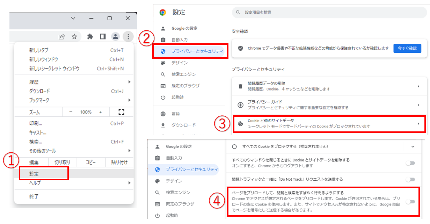
Task: Click the share page icon in the address bar
Action: 62,36
